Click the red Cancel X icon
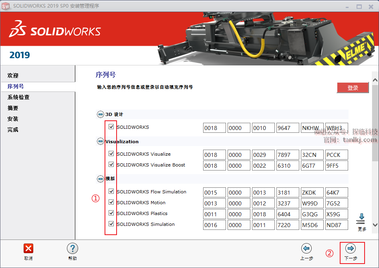This screenshot has width=379, height=268. click(28, 248)
